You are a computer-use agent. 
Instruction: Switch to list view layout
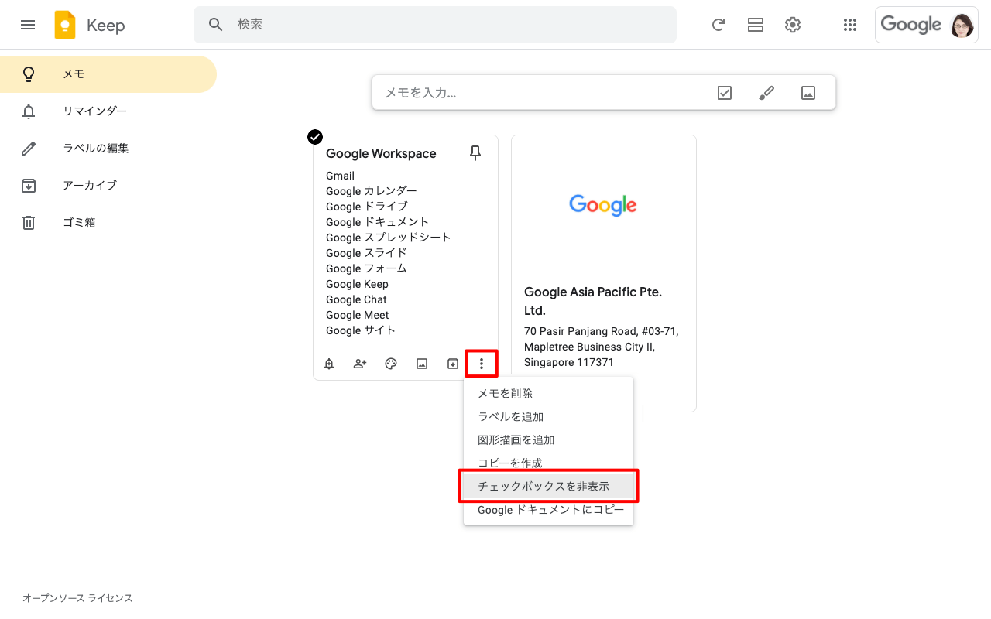click(x=756, y=25)
